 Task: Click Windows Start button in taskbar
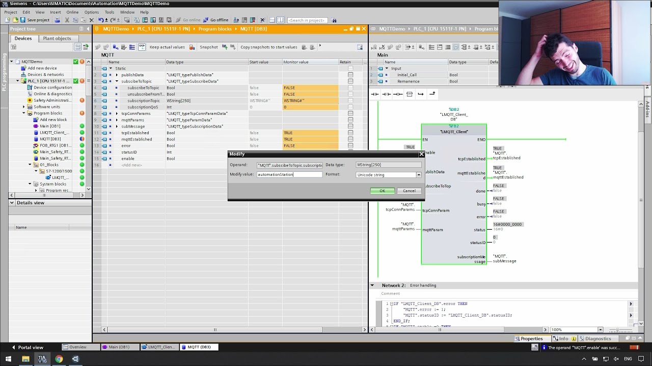[8, 359]
